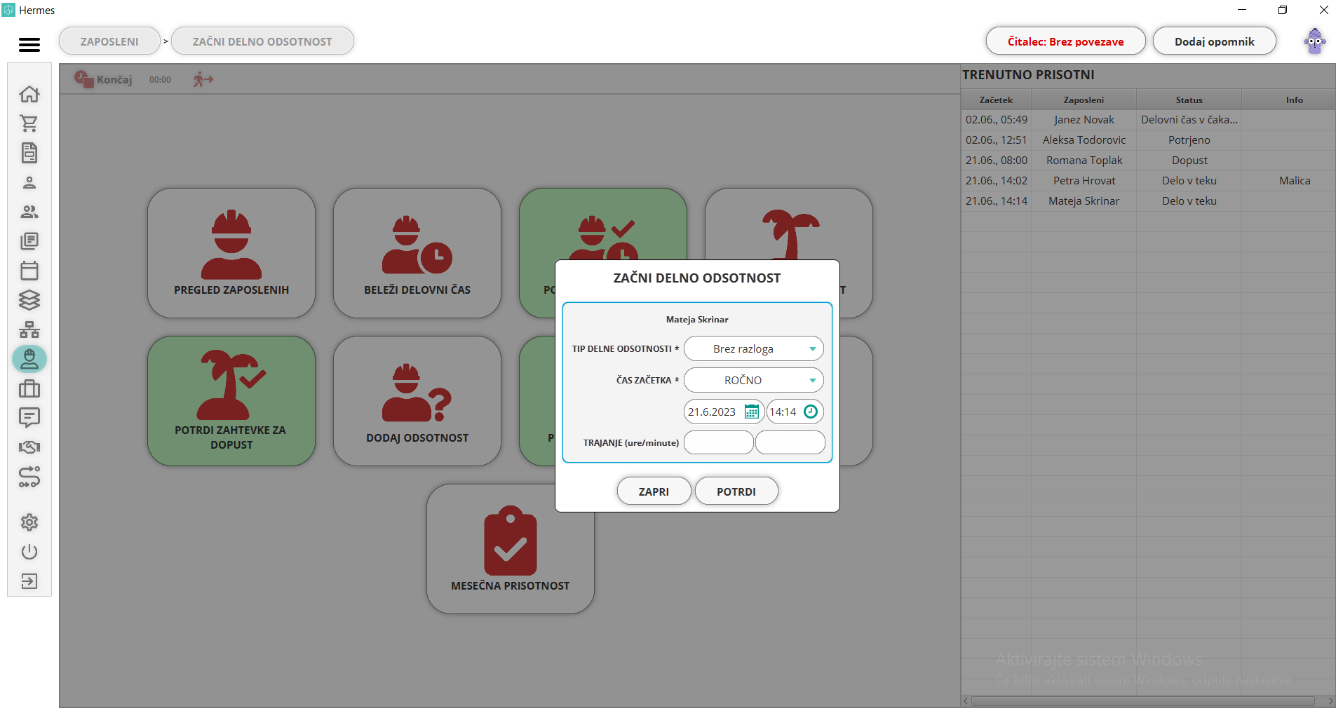This screenshot has height=720, width=1343.
Task: Click Čitalec: Brez povezave button
Action: click(x=1065, y=41)
